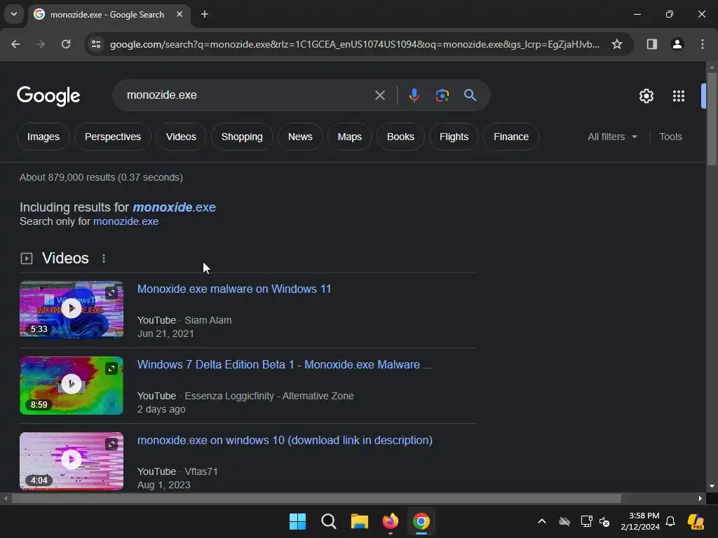
Task: Select the Chrome taskbar icon
Action: click(421, 521)
